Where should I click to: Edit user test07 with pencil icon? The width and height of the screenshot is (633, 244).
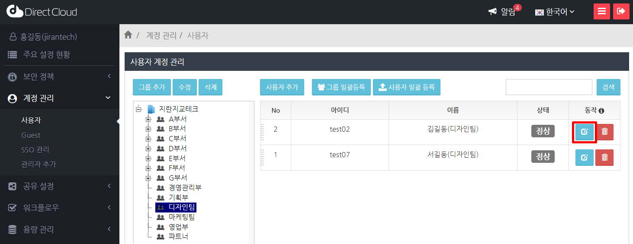585,157
